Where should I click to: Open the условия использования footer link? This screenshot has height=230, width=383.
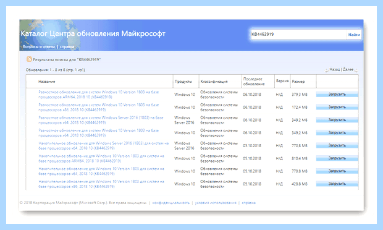[x=216, y=203]
